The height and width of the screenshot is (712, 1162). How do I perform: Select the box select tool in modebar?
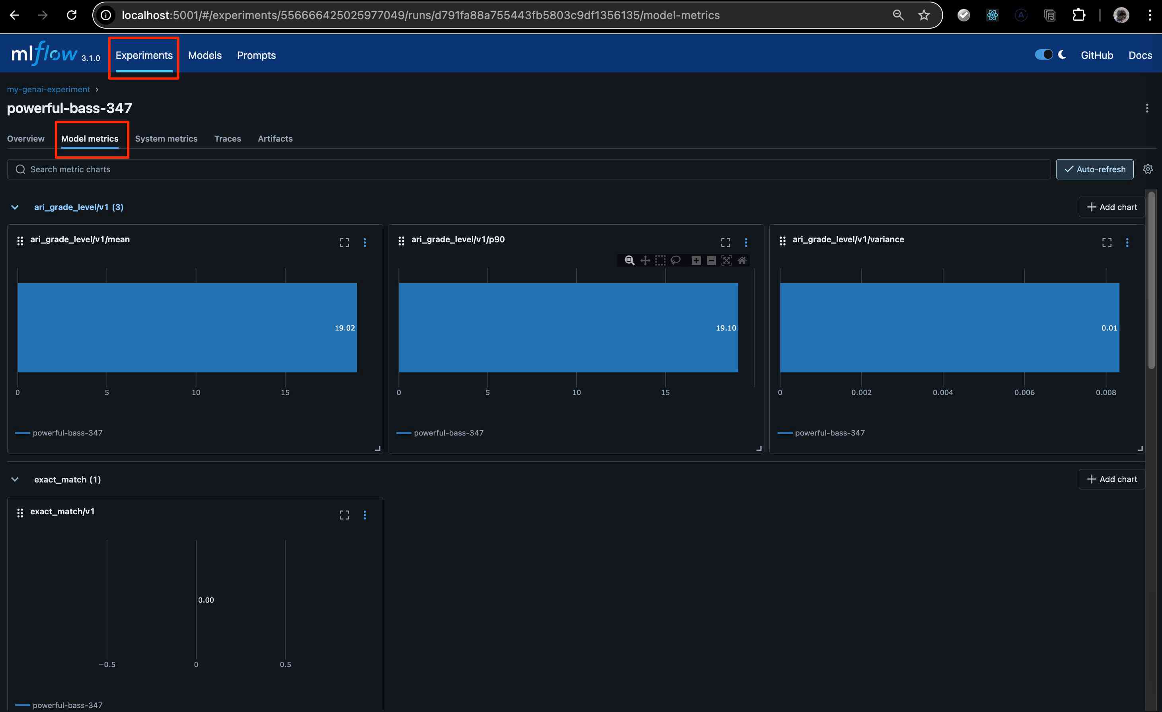point(660,260)
